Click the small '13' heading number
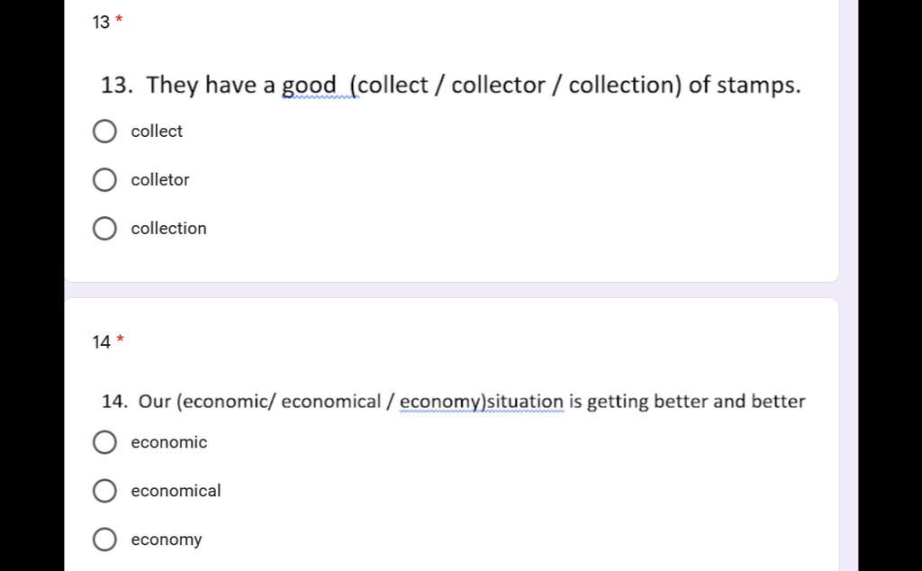 [101, 23]
